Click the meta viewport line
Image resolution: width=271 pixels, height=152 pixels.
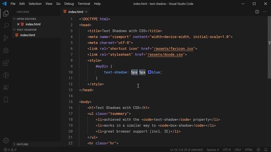pyautogui.click(x=160, y=37)
